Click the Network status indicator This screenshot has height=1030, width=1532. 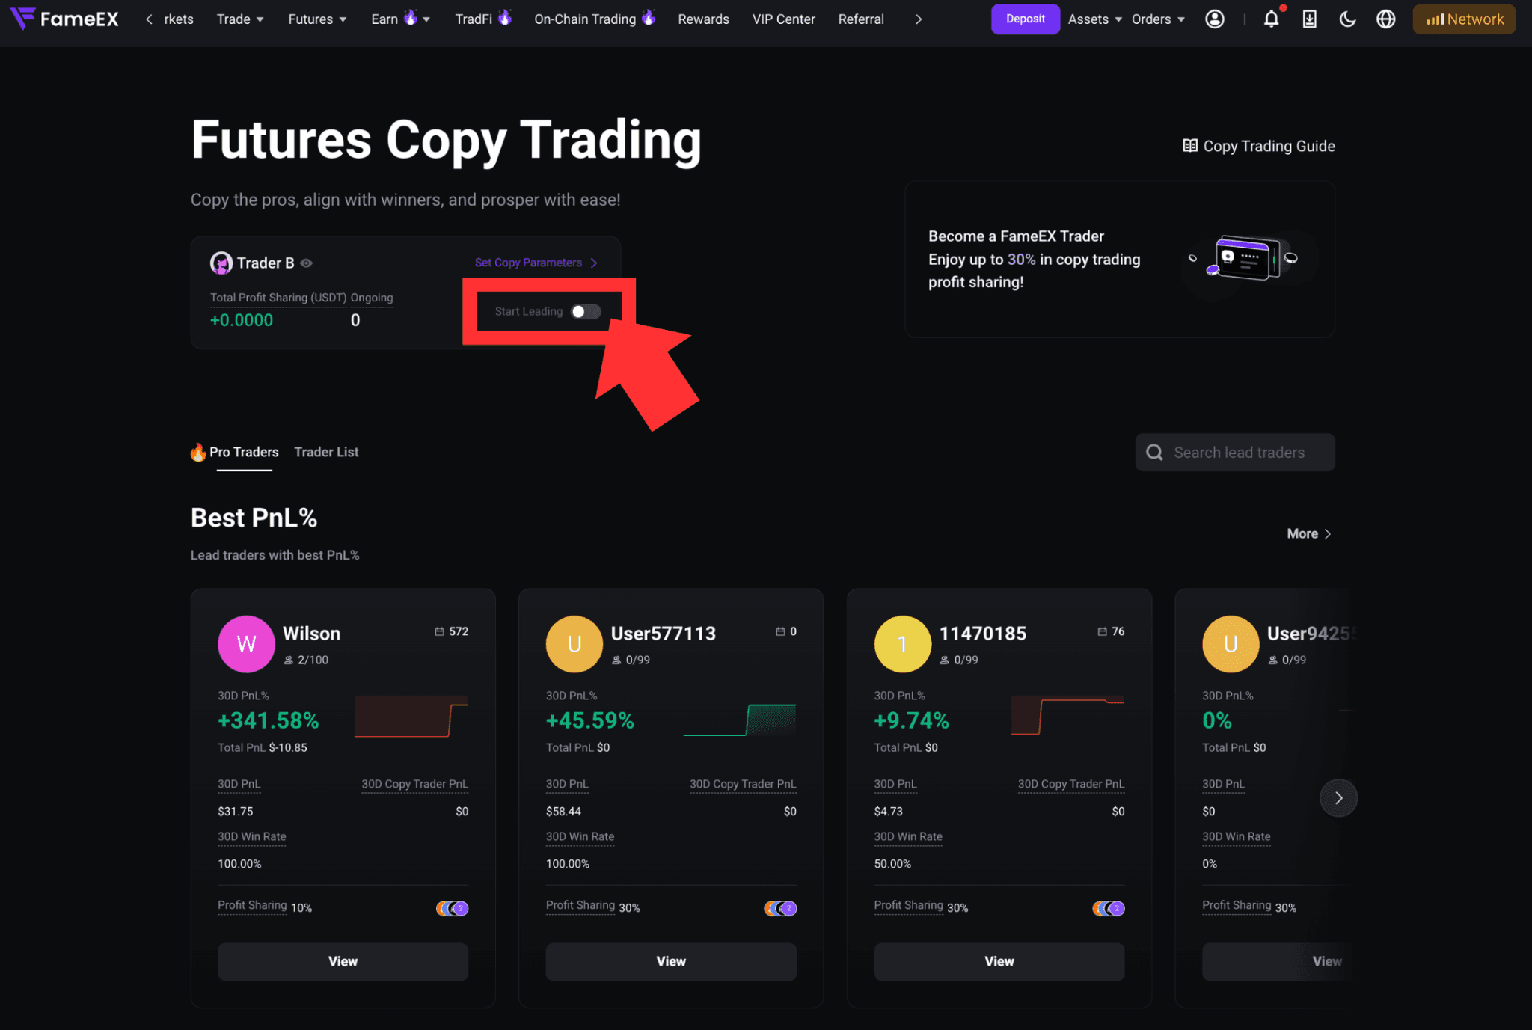1464,19
